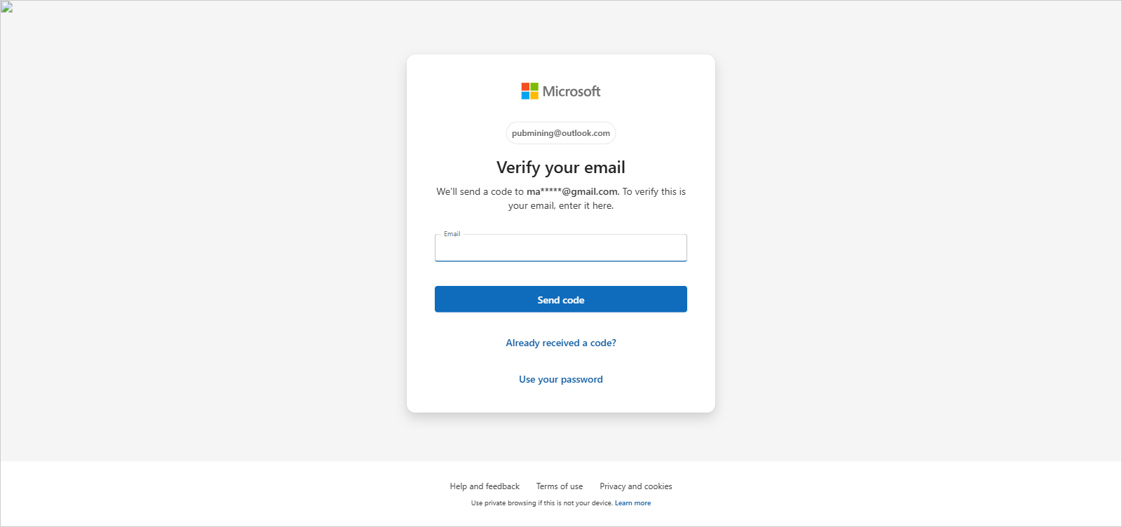Open Privacy and cookies link

click(635, 486)
